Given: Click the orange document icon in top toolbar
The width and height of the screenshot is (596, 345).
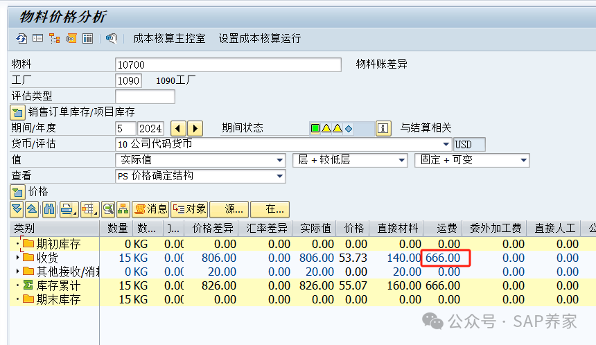Looking at the screenshot, I should point(71,38).
